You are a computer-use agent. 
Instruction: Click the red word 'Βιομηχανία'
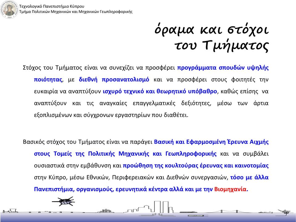pyautogui.click(x=230, y=189)
